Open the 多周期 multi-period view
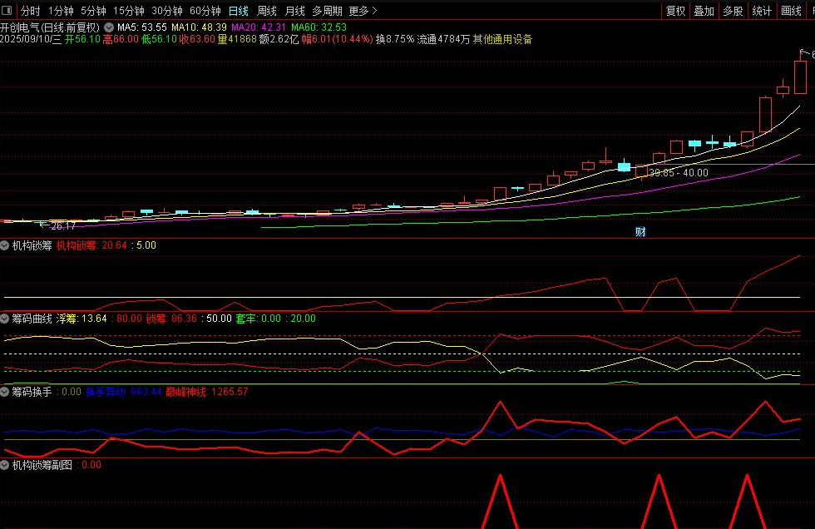 [327, 11]
